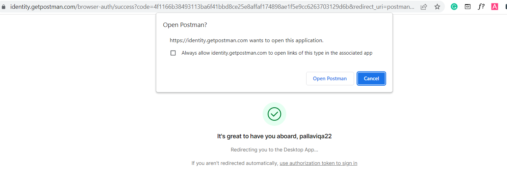Viewport: 507px width, 172px height.
Task: Bookmark the page with the star icon
Action: (x=437, y=6)
